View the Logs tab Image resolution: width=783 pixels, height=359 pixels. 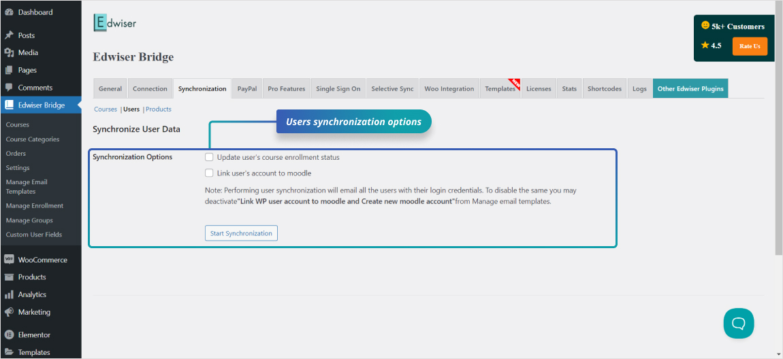click(x=640, y=89)
